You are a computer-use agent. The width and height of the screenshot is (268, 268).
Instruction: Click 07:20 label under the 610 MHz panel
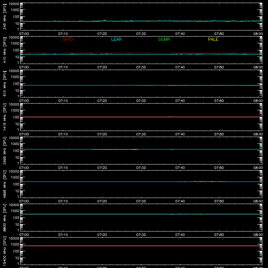coord(102,101)
